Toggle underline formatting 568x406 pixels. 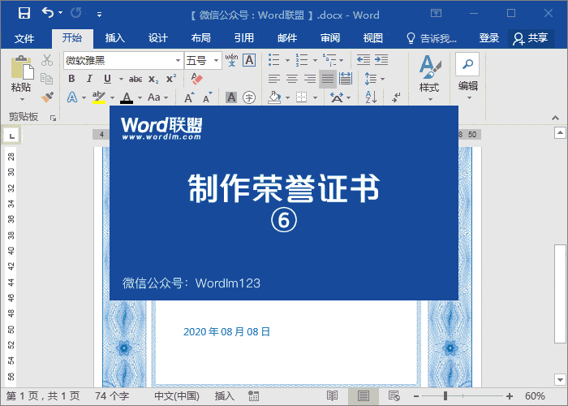click(x=107, y=79)
